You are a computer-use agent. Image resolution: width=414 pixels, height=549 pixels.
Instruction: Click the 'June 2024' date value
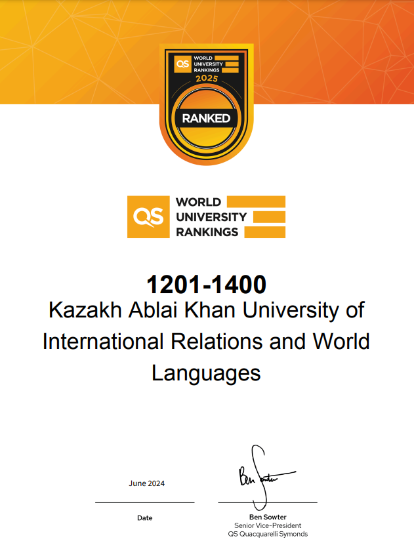147,483
